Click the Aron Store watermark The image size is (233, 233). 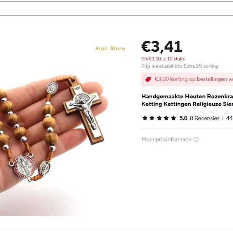(x=110, y=49)
